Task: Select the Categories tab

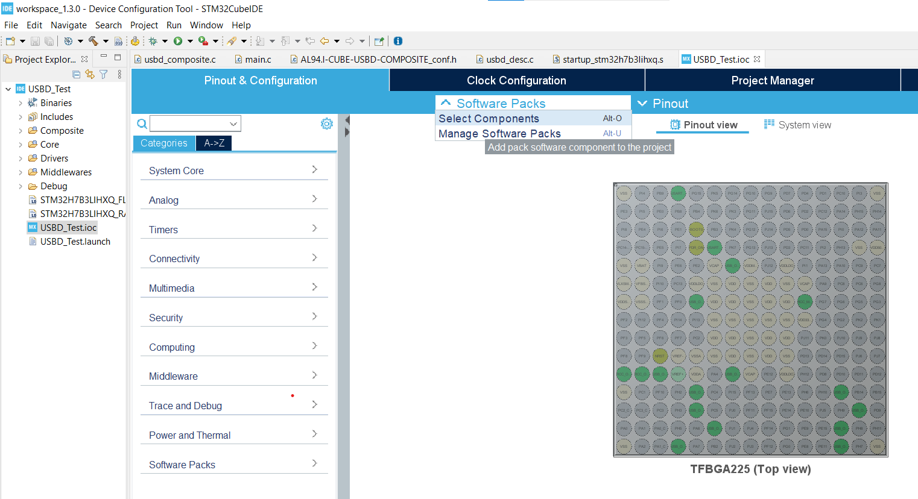Action: (164, 143)
